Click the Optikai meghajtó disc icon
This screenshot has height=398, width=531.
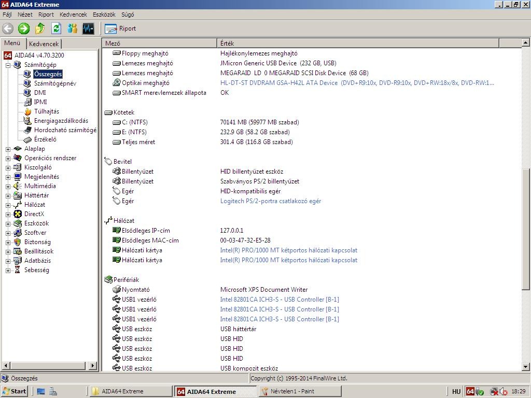117,82
